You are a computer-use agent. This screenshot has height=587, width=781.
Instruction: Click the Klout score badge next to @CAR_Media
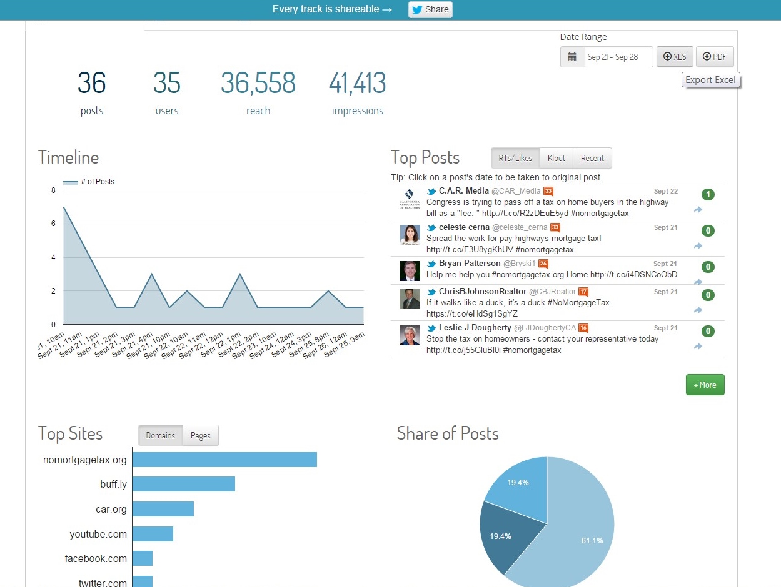548,192
